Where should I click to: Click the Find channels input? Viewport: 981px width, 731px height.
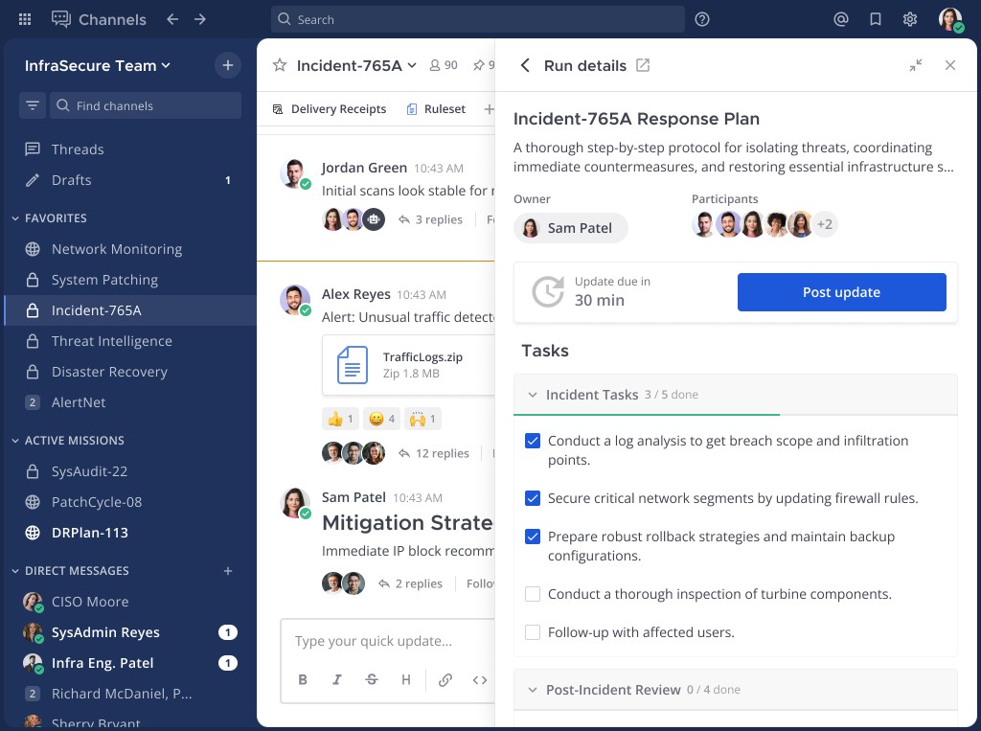pos(146,105)
